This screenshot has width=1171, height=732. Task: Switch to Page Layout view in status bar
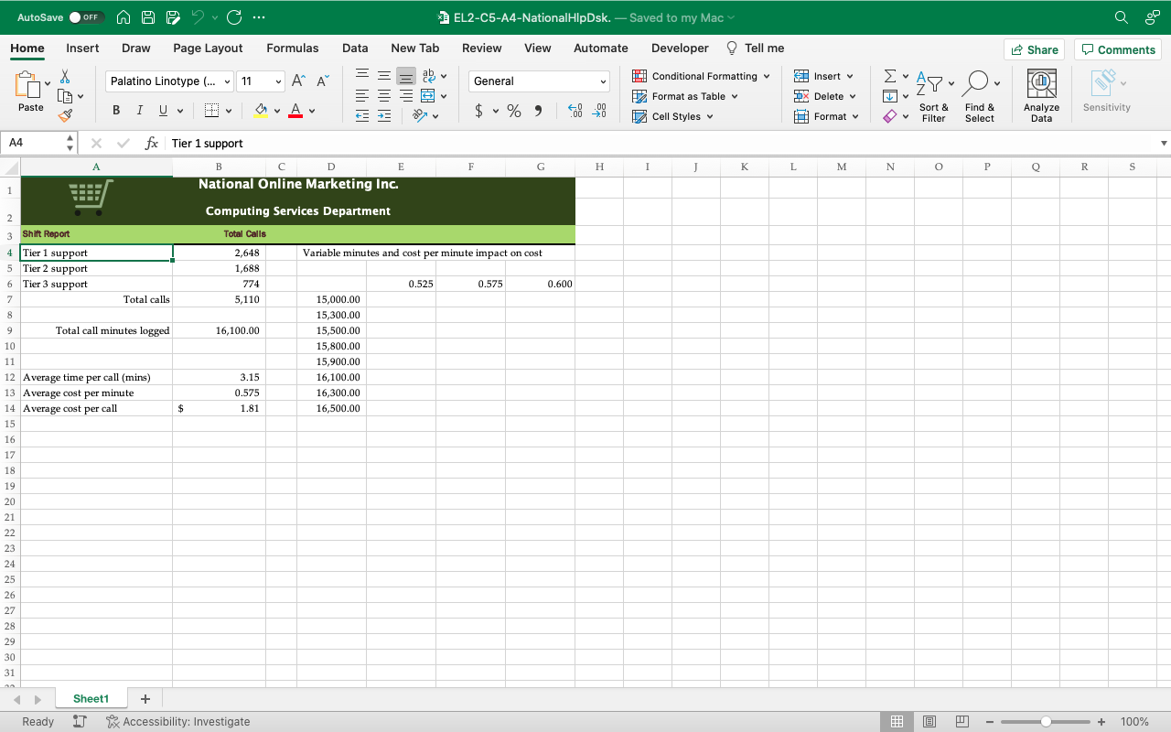coord(929,722)
